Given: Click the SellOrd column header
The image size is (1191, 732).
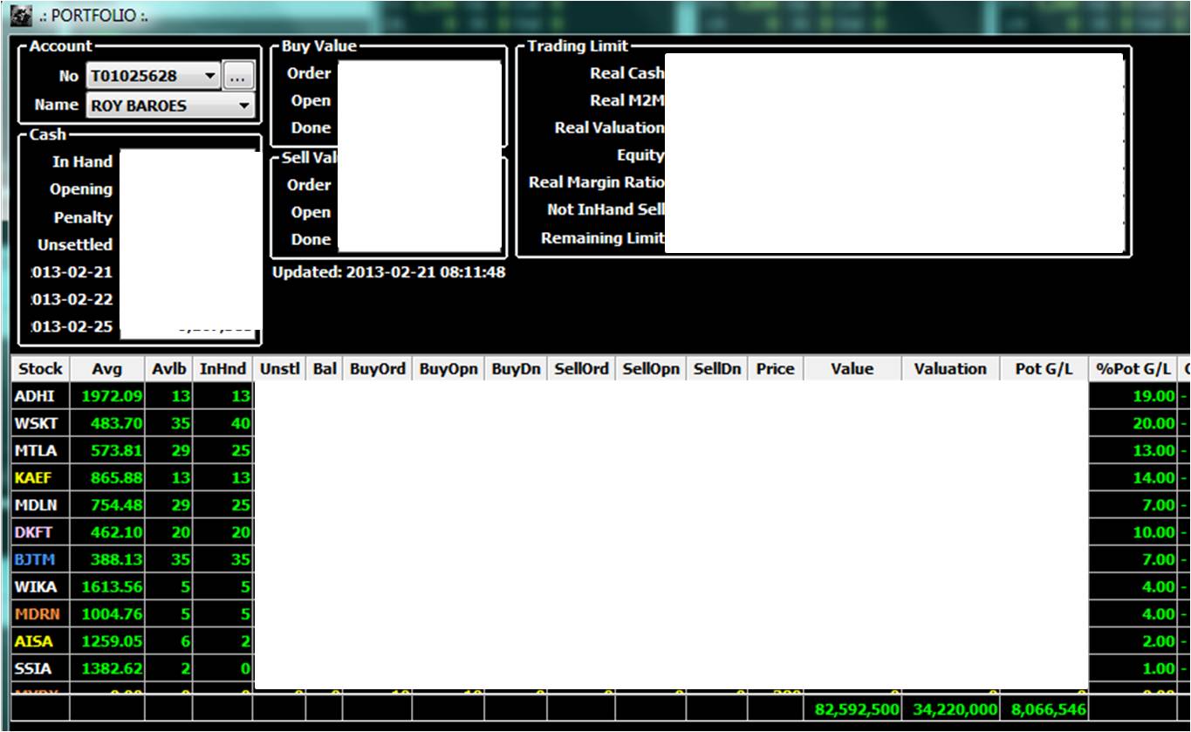Looking at the screenshot, I should tap(582, 369).
